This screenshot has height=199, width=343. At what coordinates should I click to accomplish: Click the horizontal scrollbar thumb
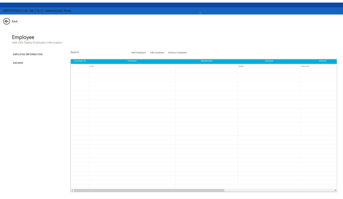[x=149, y=190]
